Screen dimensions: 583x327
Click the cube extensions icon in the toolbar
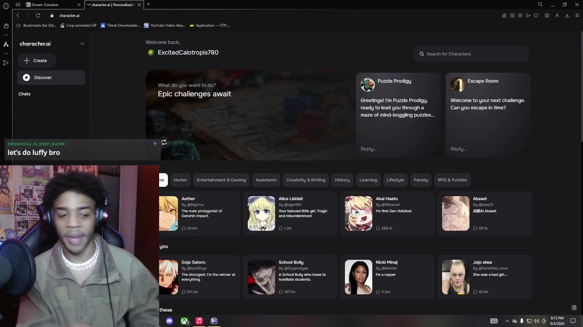[x=547, y=15]
